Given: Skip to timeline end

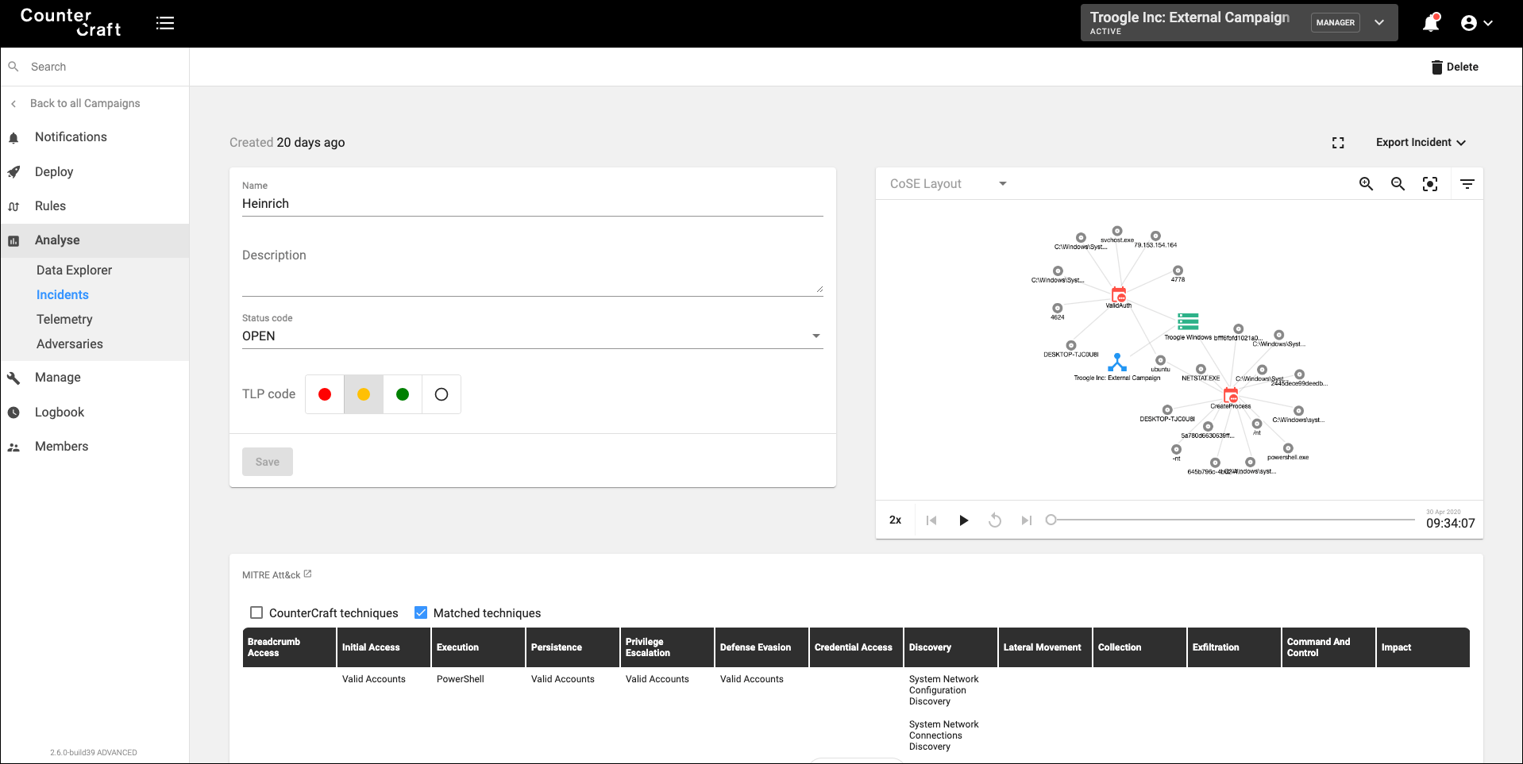Looking at the screenshot, I should [1027, 520].
